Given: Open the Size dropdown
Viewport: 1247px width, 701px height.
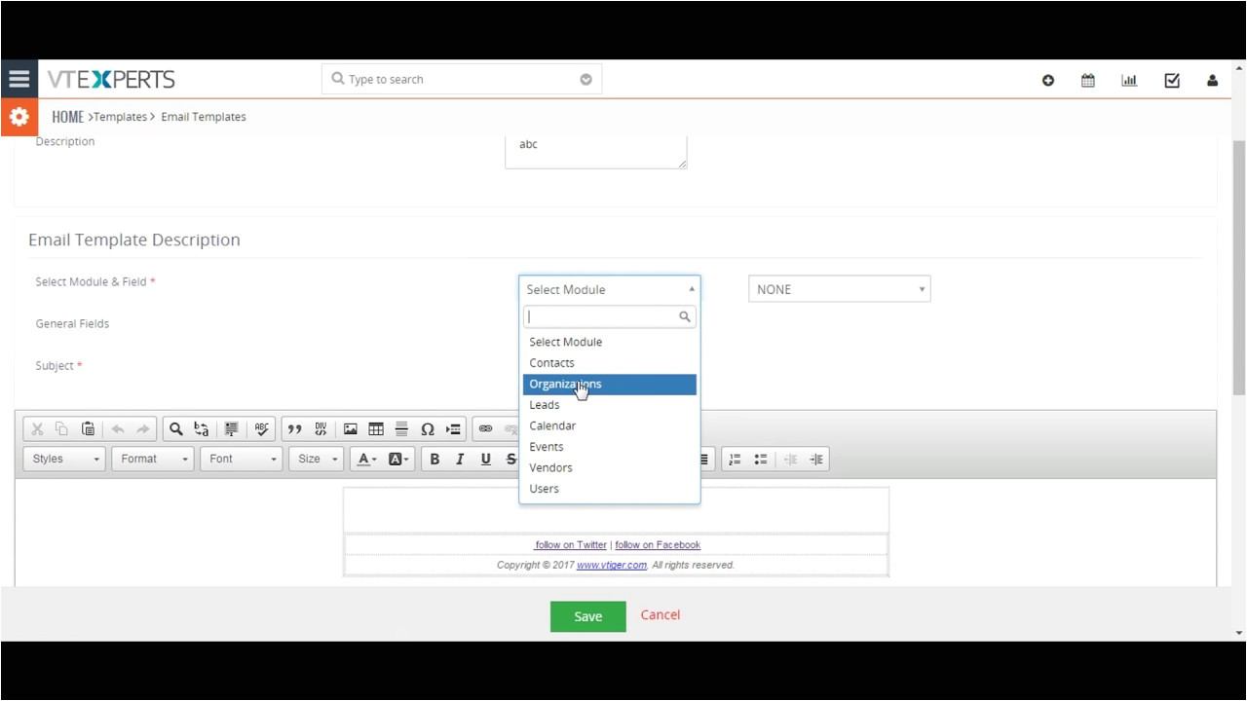Looking at the screenshot, I should [317, 460].
